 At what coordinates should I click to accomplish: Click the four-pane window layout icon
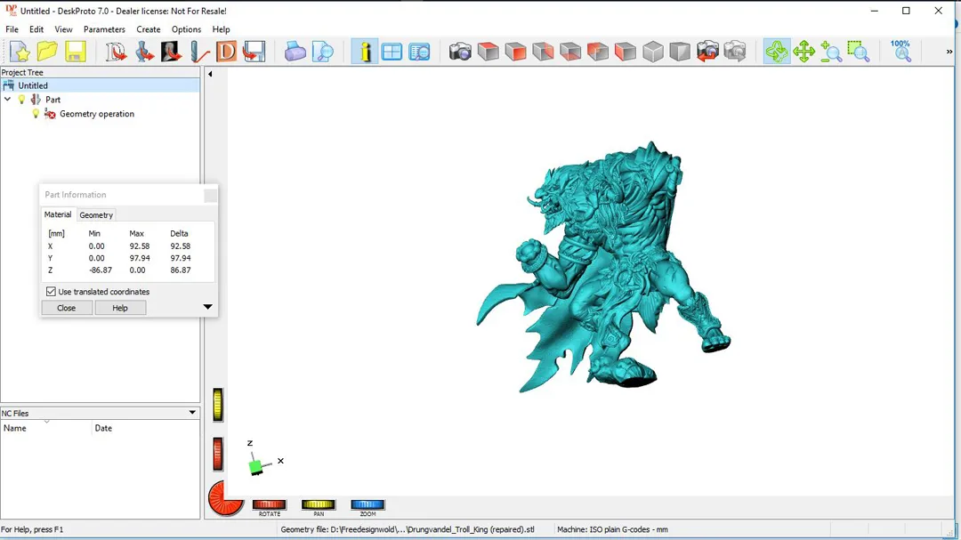392,52
